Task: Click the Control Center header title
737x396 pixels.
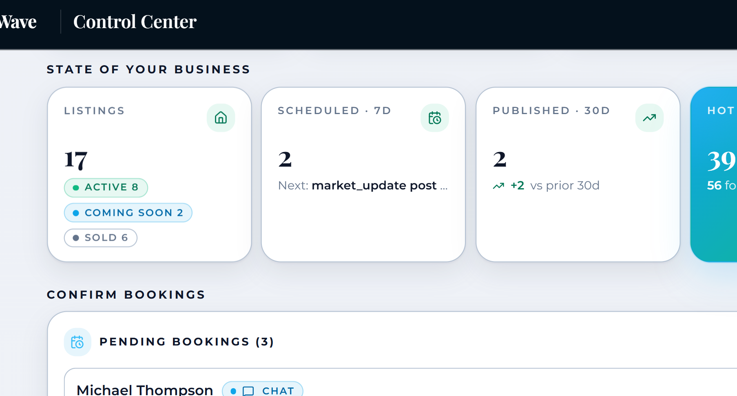Action: coord(135,22)
